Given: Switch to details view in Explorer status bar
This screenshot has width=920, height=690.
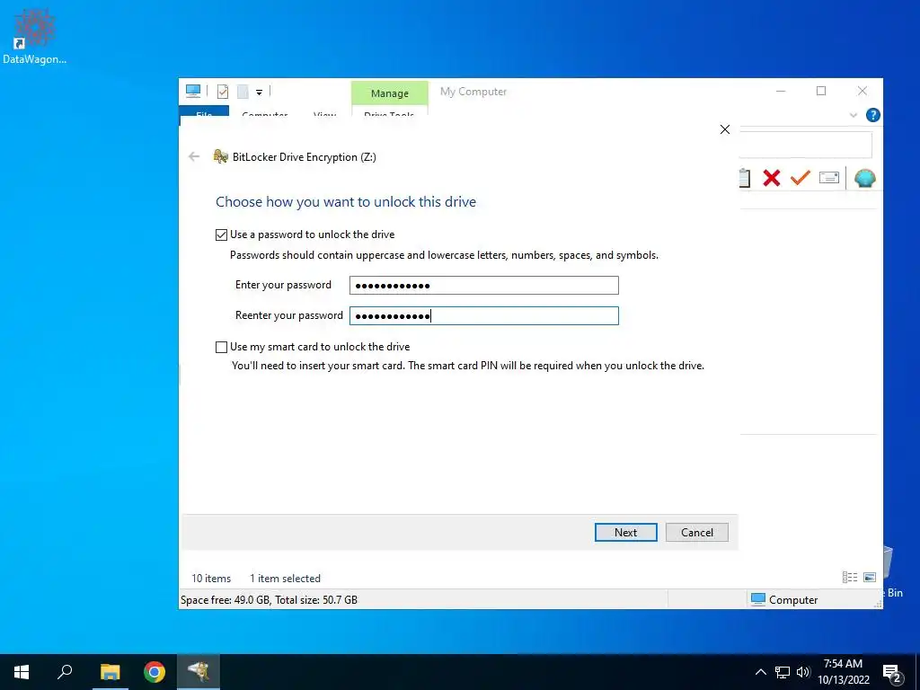Looking at the screenshot, I should tap(850, 578).
